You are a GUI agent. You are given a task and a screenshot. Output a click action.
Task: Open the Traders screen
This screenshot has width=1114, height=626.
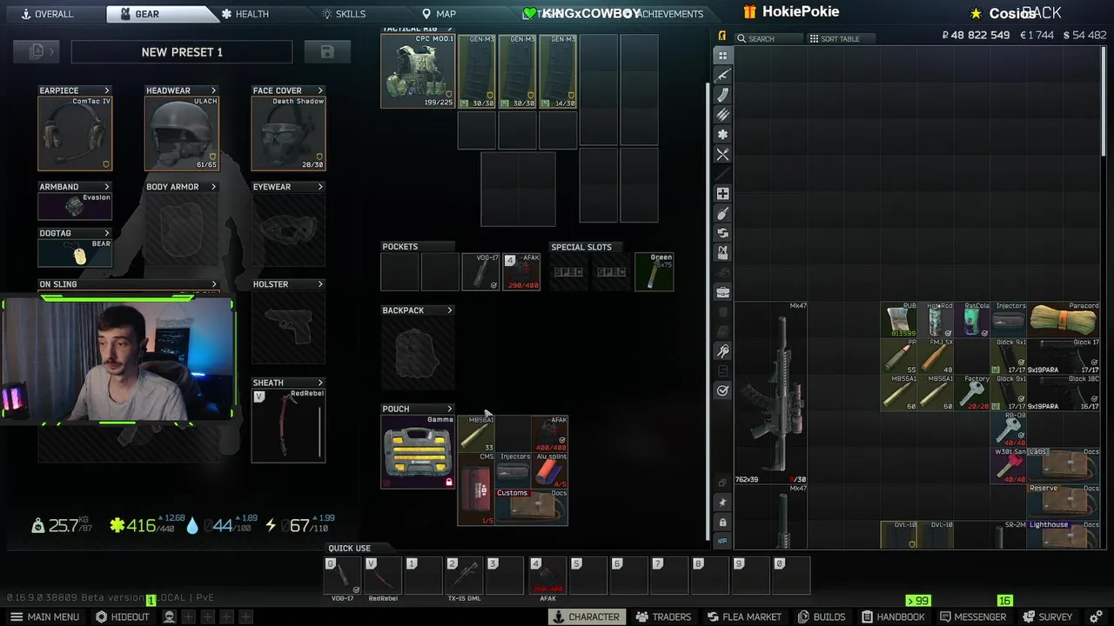click(663, 616)
